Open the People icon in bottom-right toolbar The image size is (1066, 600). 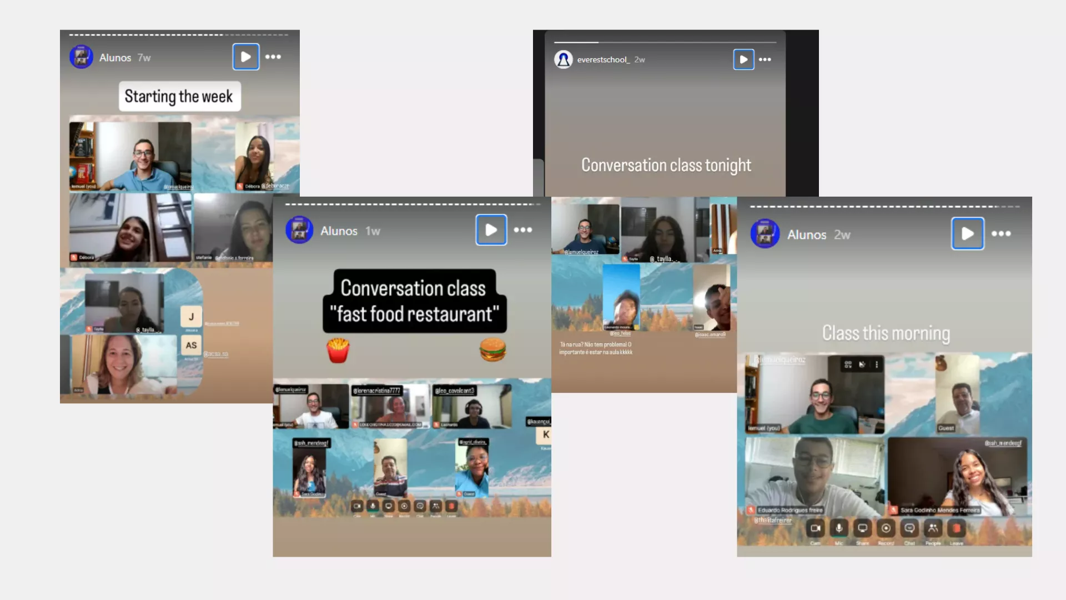[x=933, y=528]
